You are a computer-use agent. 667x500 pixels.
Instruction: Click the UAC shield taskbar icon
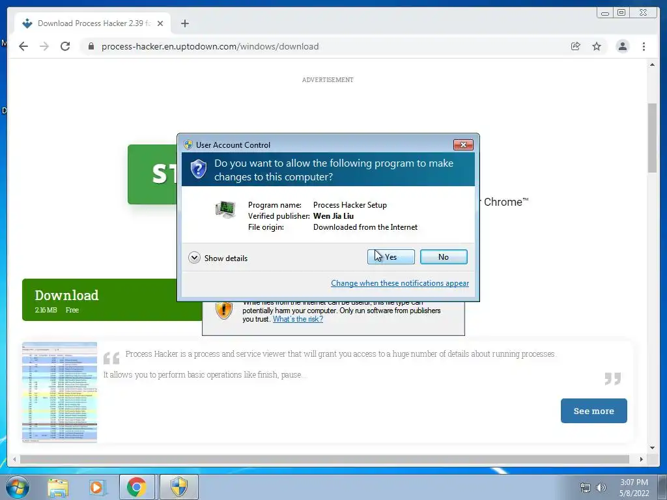pos(178,487)
